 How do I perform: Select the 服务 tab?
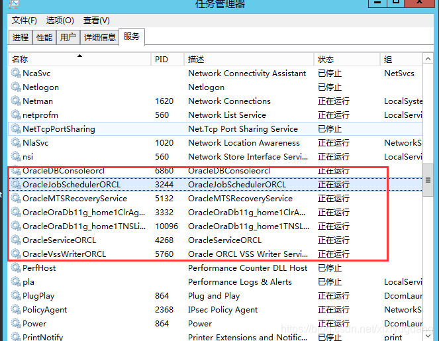pos(132,36)
